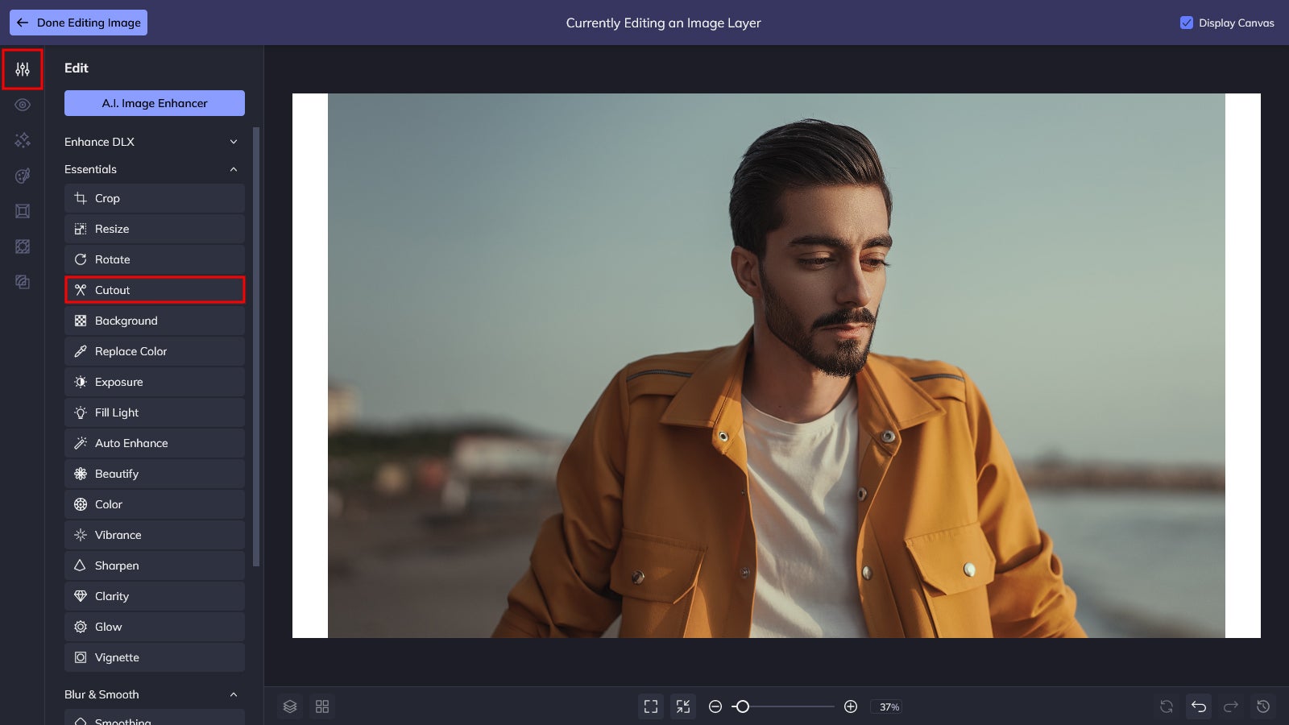
Task: Select the Crop tool
Action: pos(154,197)
